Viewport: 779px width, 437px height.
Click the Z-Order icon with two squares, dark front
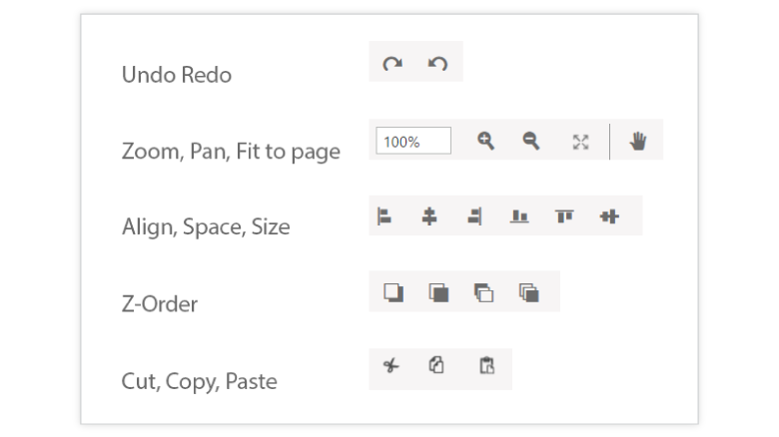pos(438,292)
